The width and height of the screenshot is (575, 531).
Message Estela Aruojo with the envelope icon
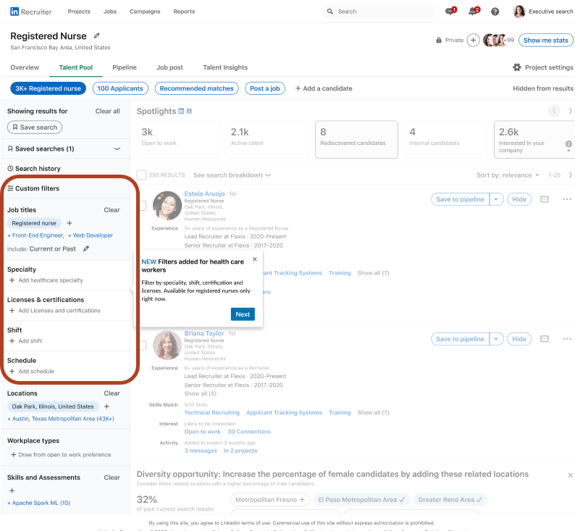pyautogui.click(x=545, y=199)
